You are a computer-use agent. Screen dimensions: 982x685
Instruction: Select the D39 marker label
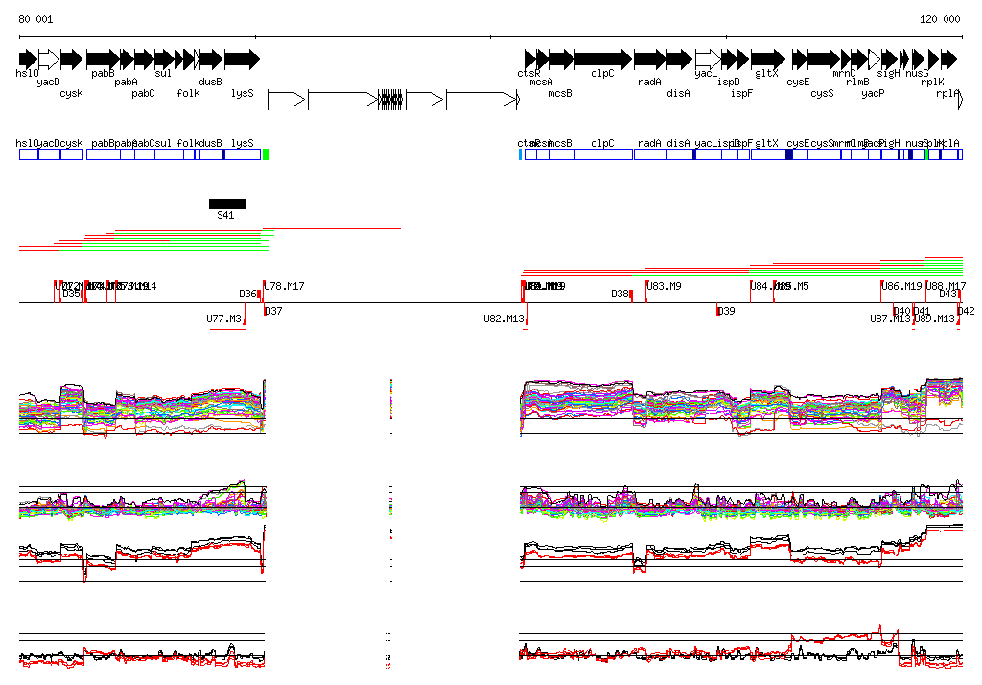pos(727,311)
